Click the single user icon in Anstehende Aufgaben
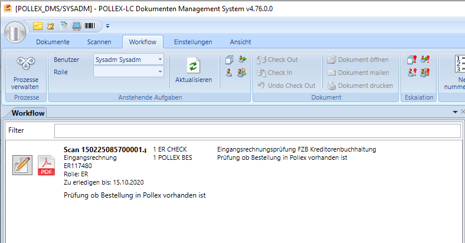The image size is (465, 243). [x=229, y=73]
